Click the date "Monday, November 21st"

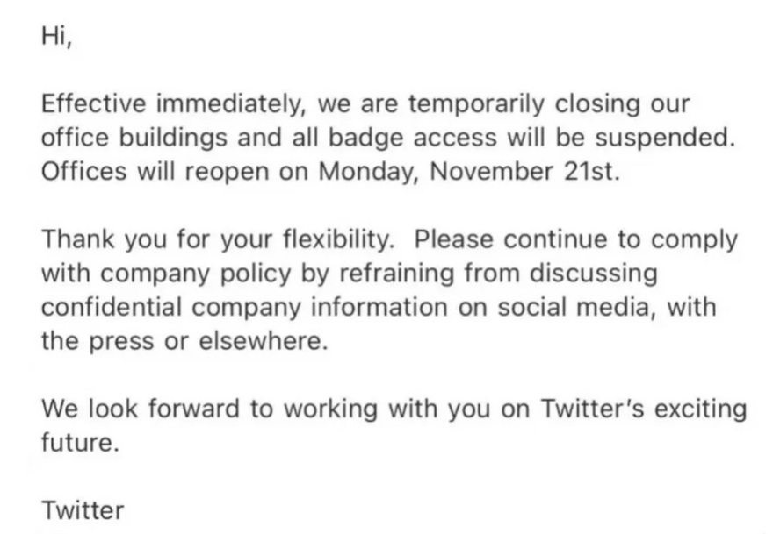[x=469, y=170]
